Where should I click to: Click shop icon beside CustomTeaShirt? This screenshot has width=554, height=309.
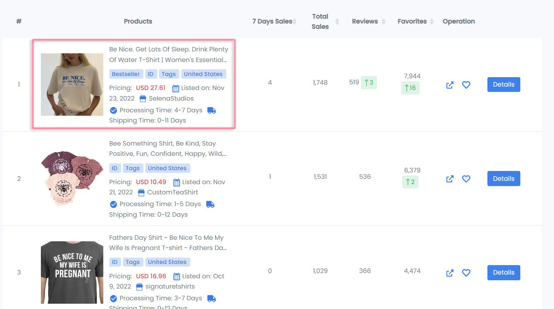click(x=141, y=193)
